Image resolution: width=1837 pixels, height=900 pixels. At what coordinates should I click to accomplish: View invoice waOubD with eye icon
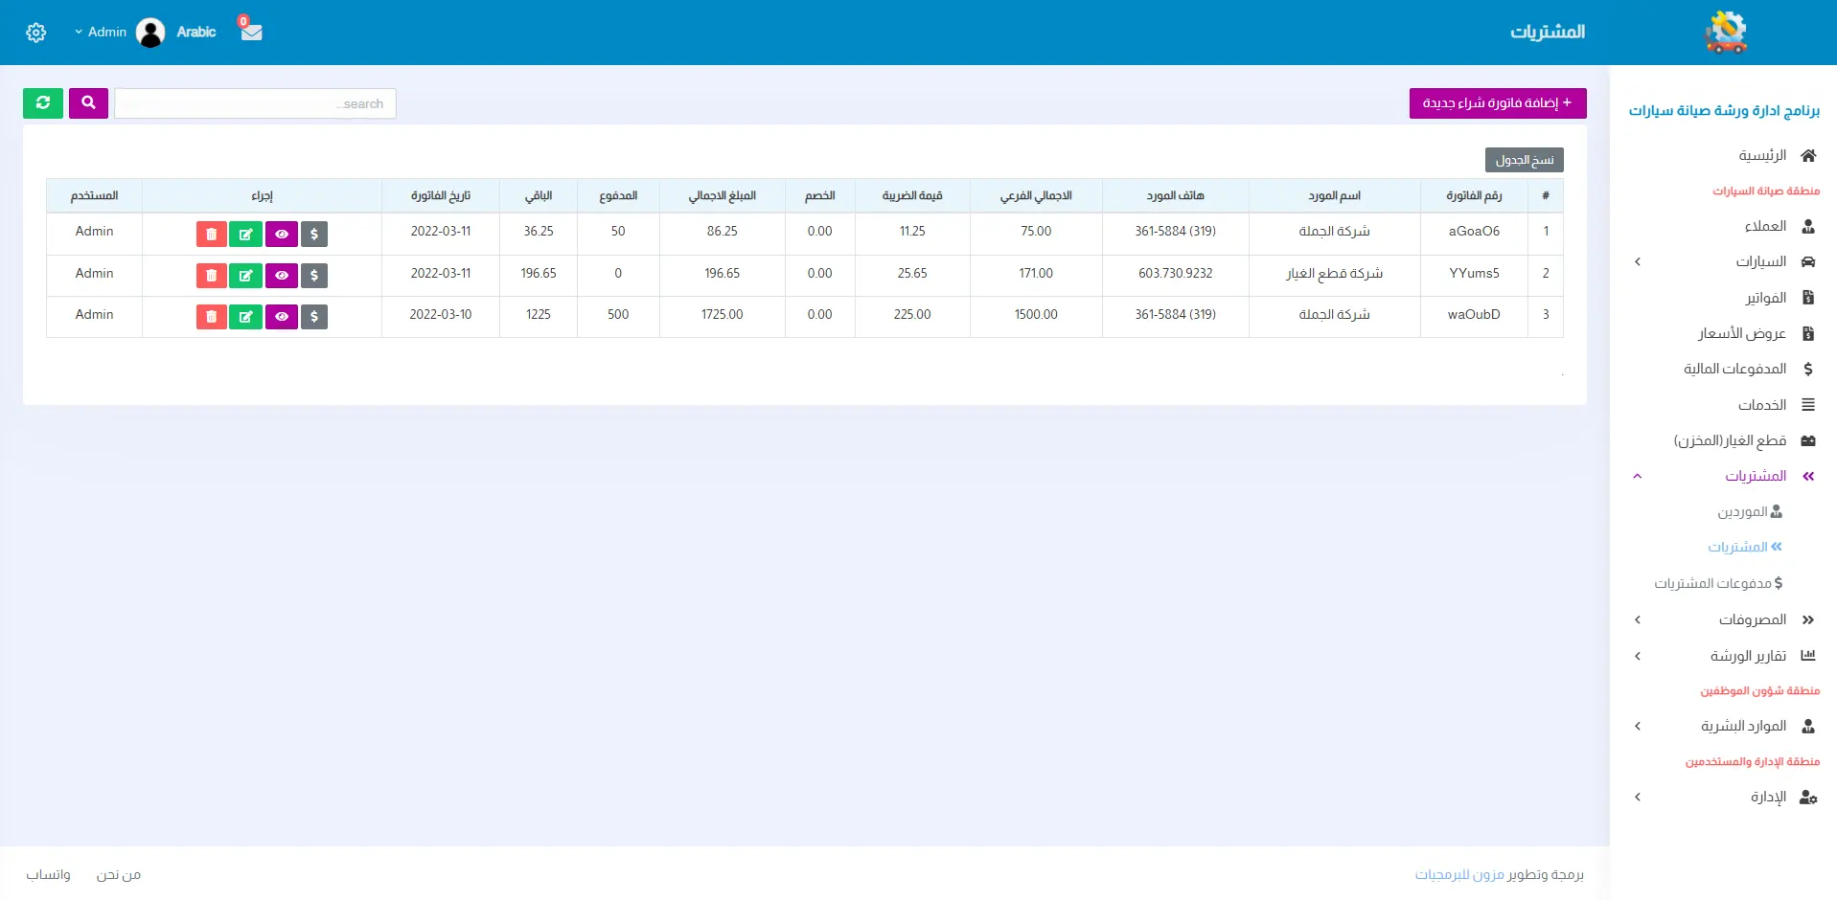pyautogui.click(x=281, y=317)
